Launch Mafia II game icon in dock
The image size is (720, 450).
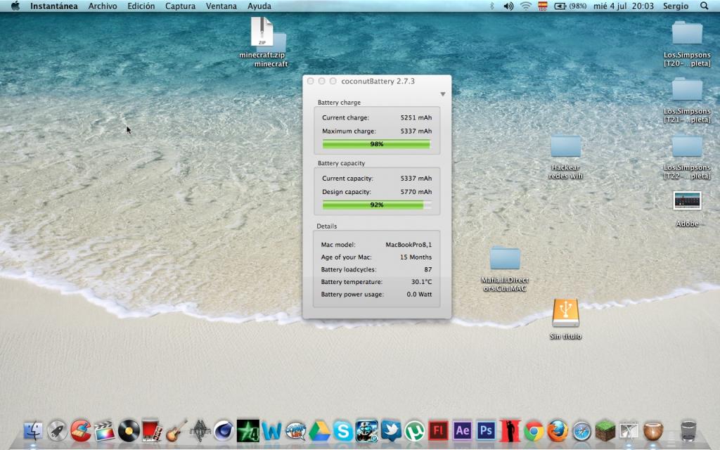[510, 431]
